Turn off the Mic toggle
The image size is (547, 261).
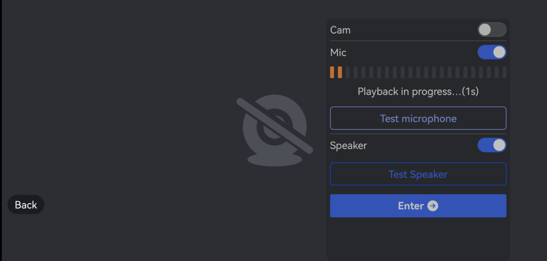pos(492,52)
